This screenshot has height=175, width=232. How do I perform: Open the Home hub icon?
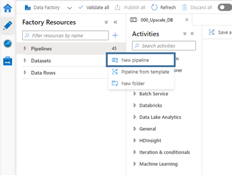(x=7, y=8)
